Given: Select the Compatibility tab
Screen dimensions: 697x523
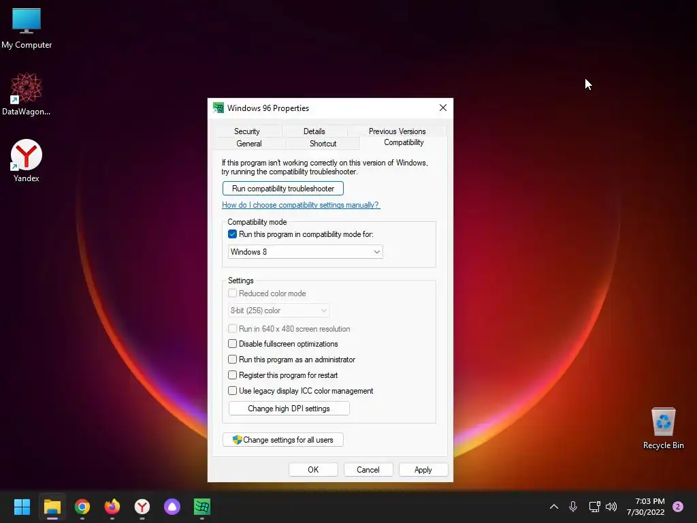Looking at the screenshot, I should 404,142.
